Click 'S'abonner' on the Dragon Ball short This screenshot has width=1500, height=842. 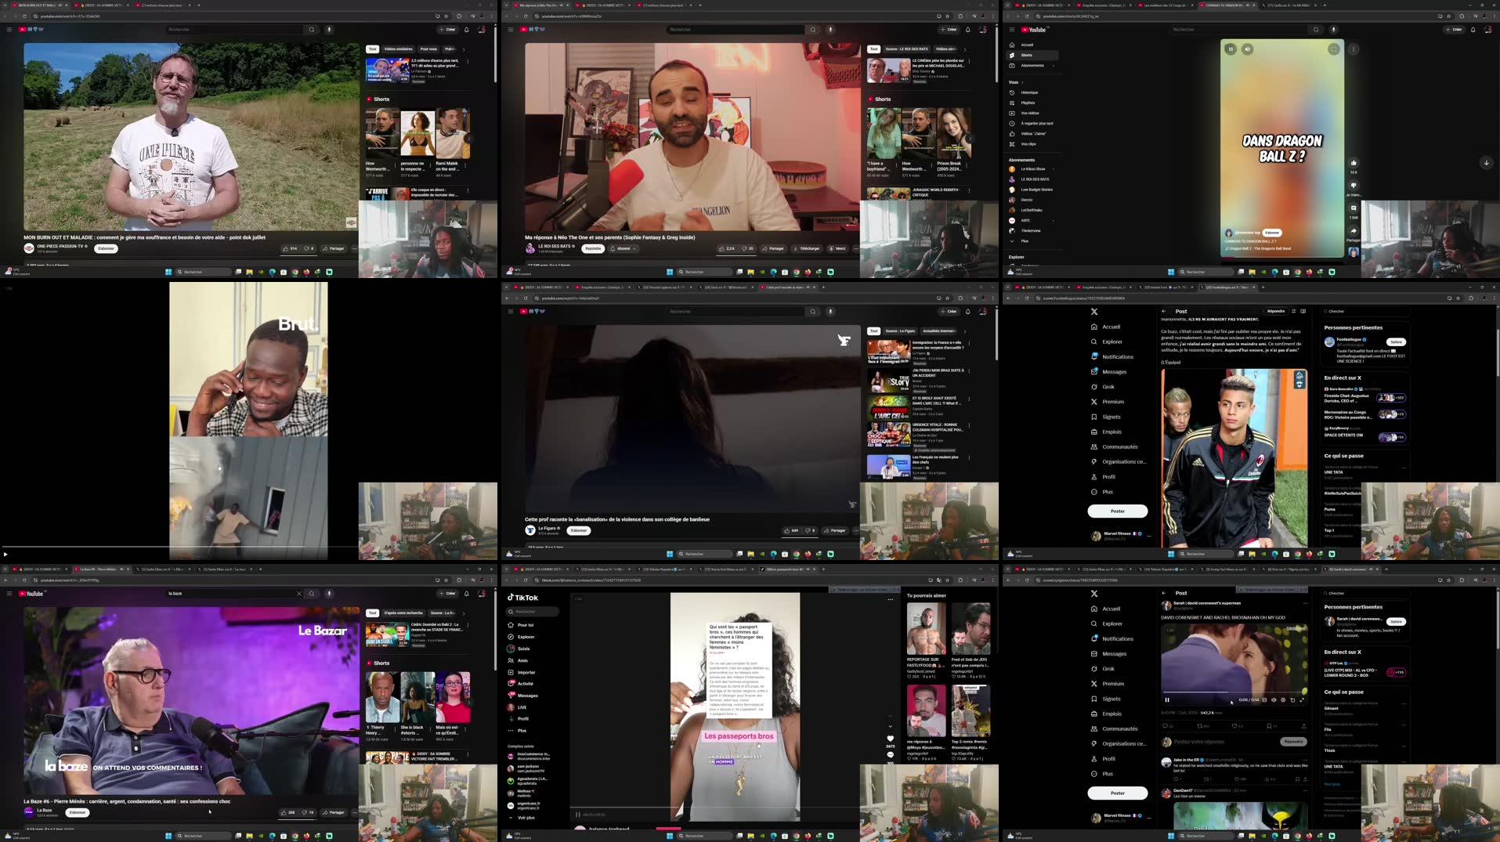coord(1272,233)
